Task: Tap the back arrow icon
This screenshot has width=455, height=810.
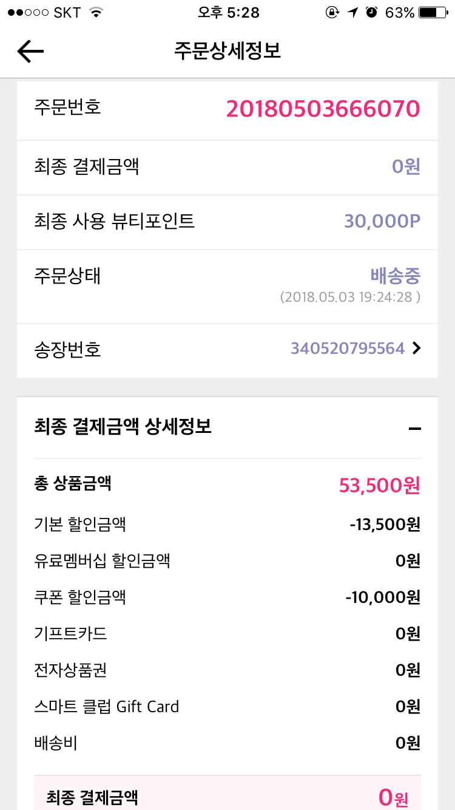Action: [30, 52]
